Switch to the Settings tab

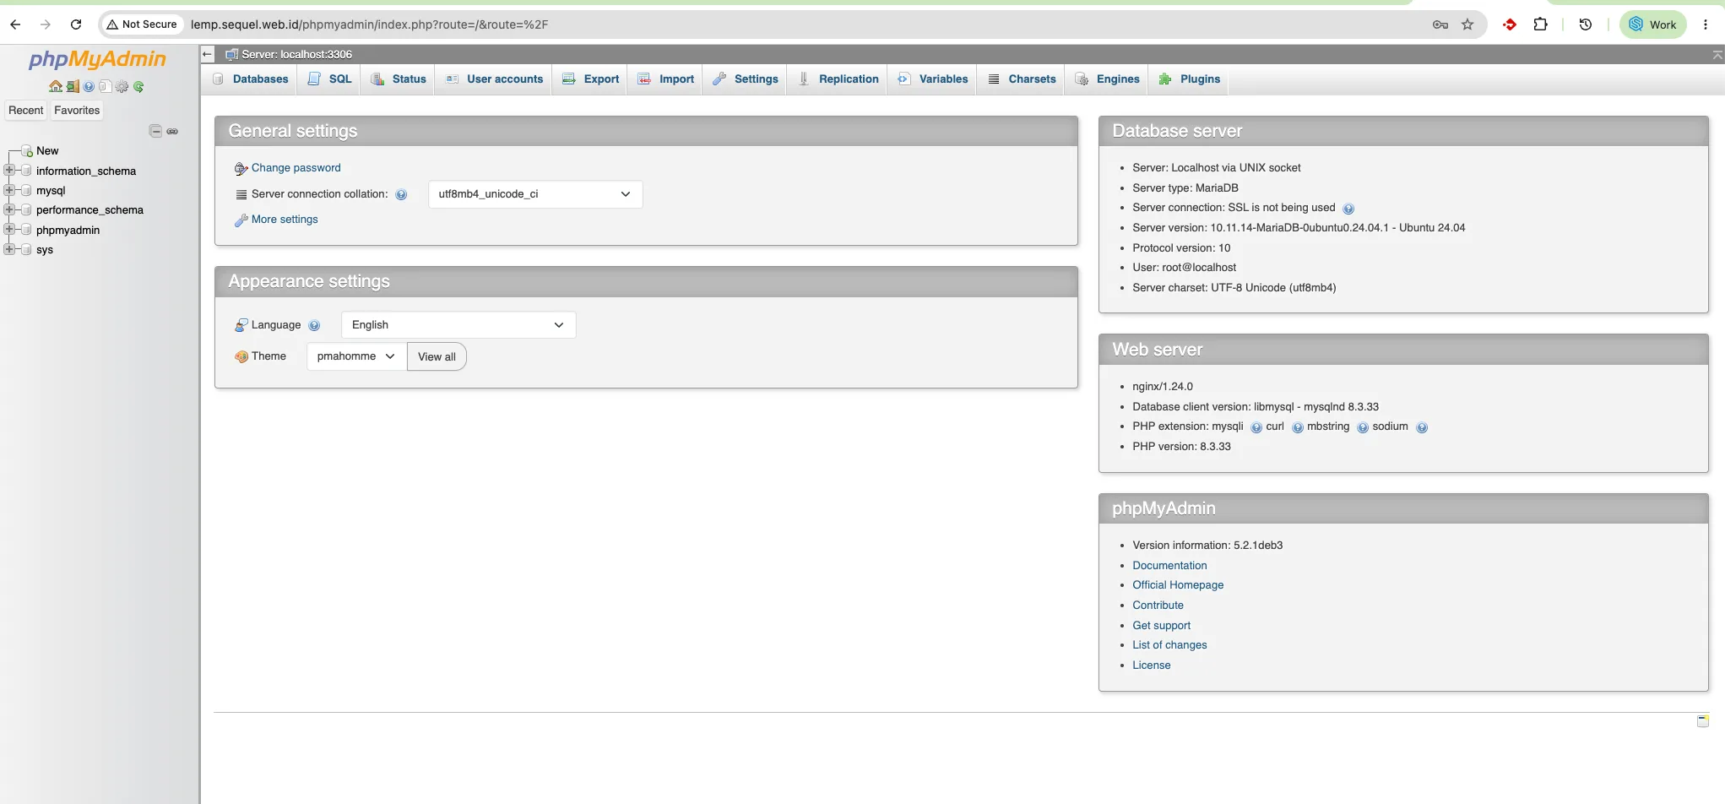click(746, 79)
